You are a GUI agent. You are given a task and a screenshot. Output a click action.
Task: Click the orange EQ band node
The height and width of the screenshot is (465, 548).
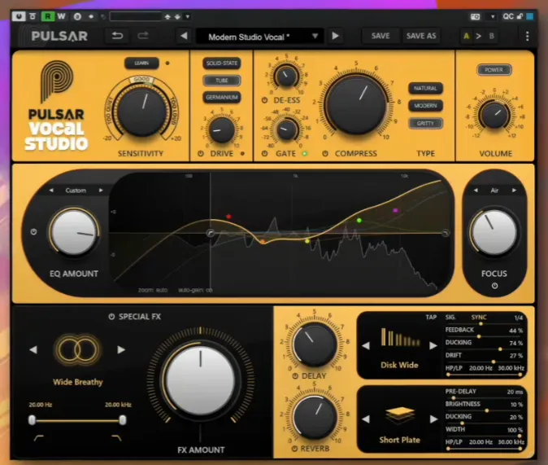263,242
